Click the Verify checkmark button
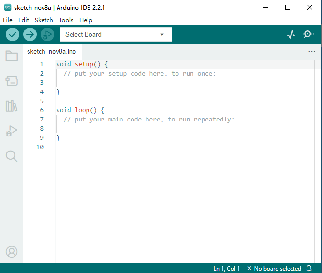The height and width of the screenshot is (273, 322). pyautogui.click(x=13, y=34)
